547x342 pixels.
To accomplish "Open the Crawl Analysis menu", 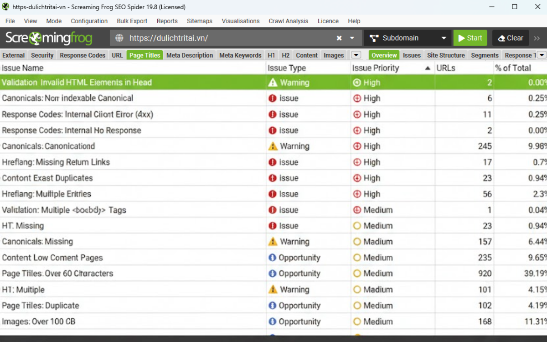I will 288,21.
